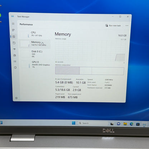Click the SODIMM form factor value

pyautogui.click(x=108, y=85)
